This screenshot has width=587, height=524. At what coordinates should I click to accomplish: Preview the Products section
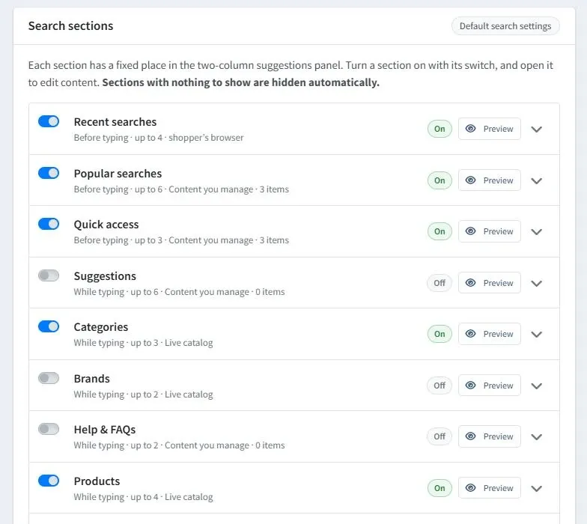pos(490,488)
